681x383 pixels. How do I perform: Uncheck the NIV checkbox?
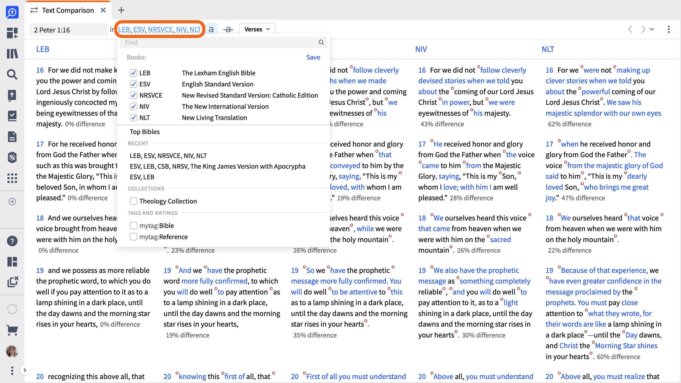(134, 106)
